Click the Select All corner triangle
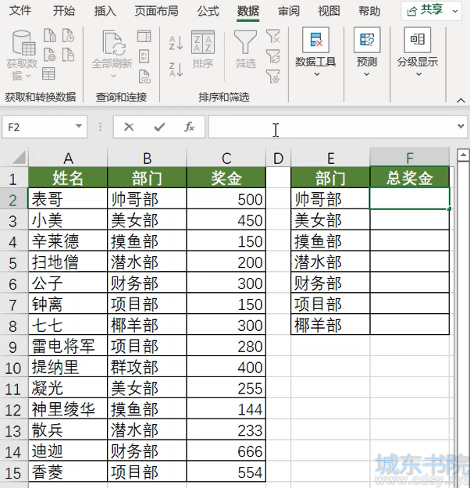Image resolution: width=470 pixels, height=488 pixels. [19, 158]
